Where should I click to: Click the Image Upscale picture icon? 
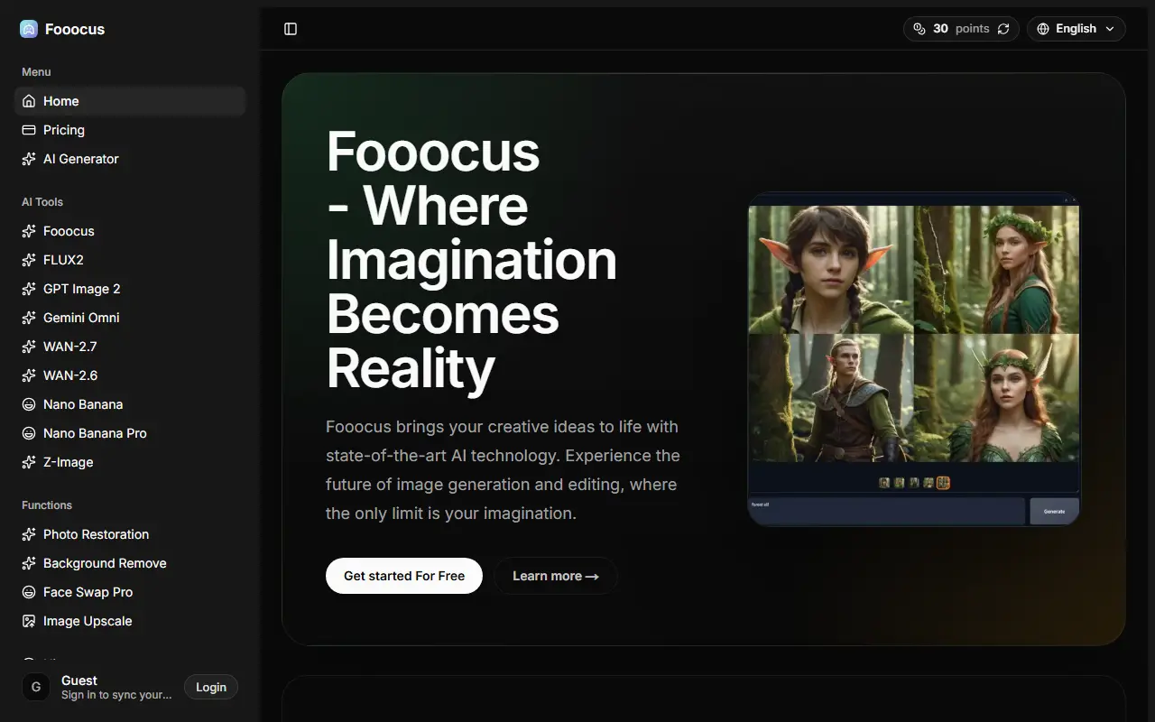(29, 621)
